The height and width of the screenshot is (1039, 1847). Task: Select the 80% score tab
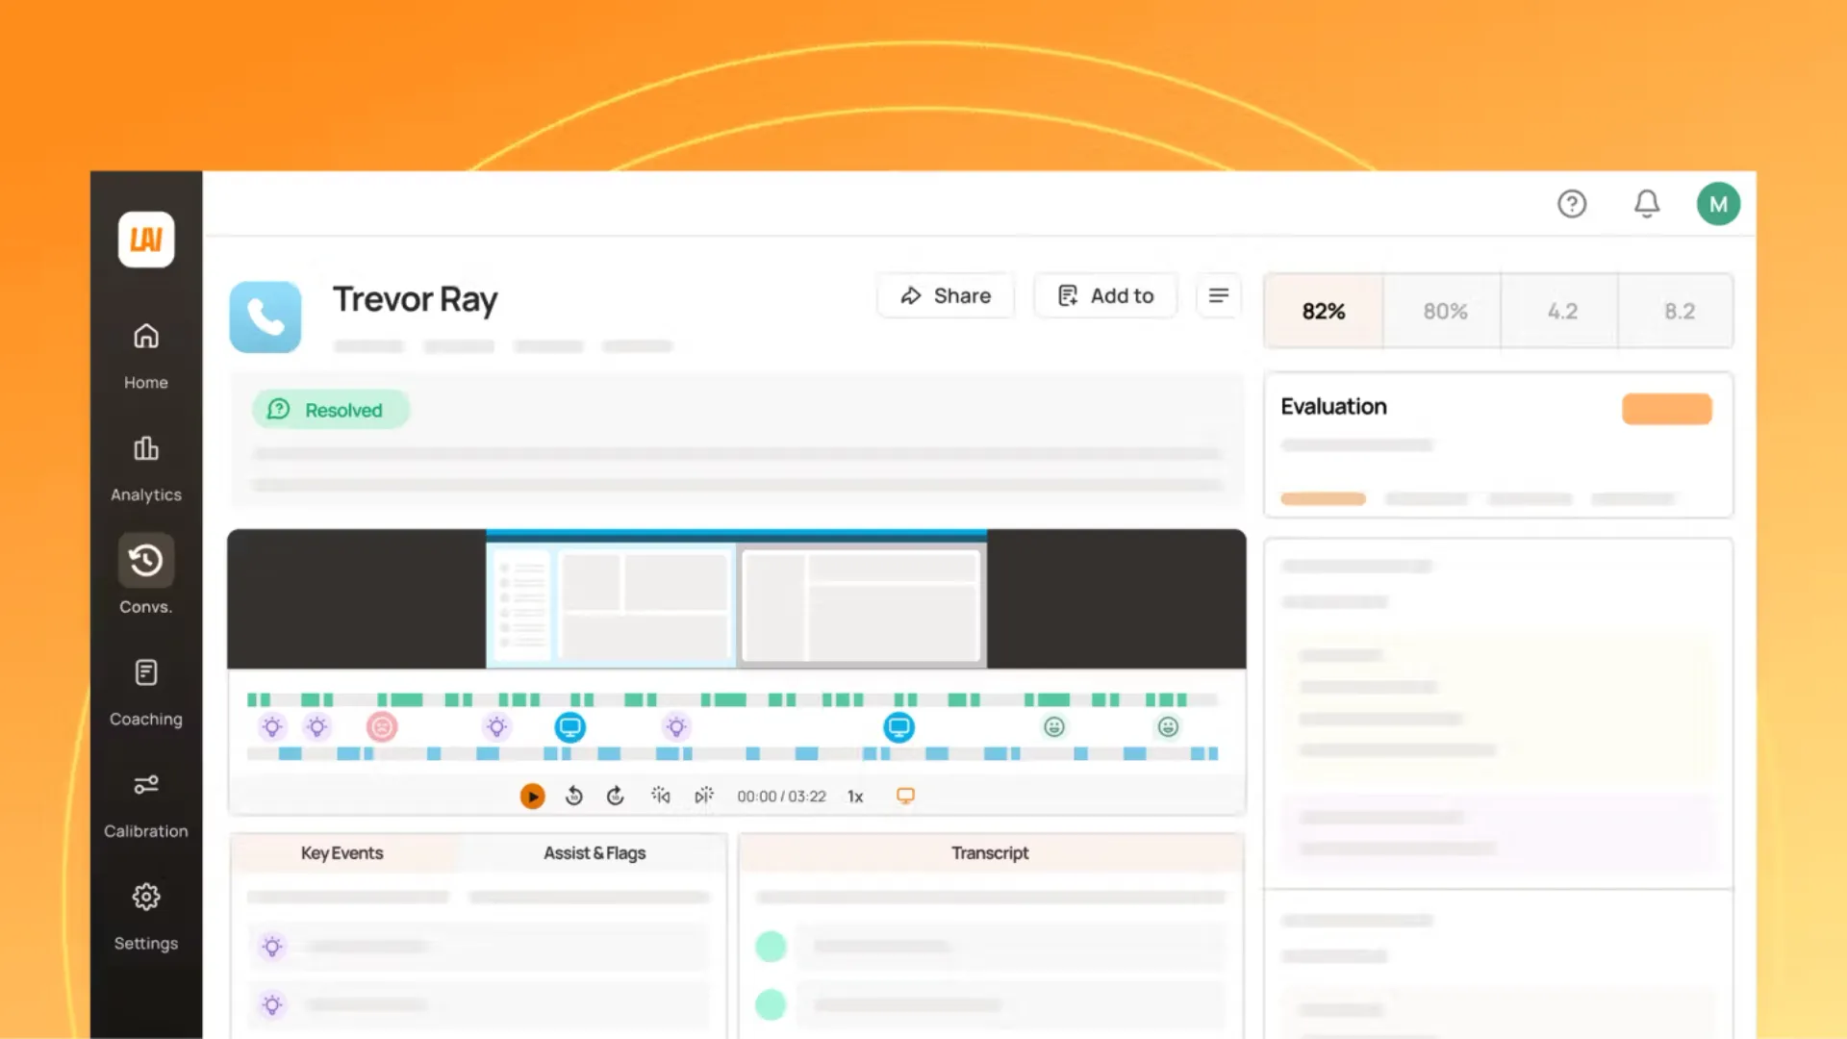pos(1445,311)
